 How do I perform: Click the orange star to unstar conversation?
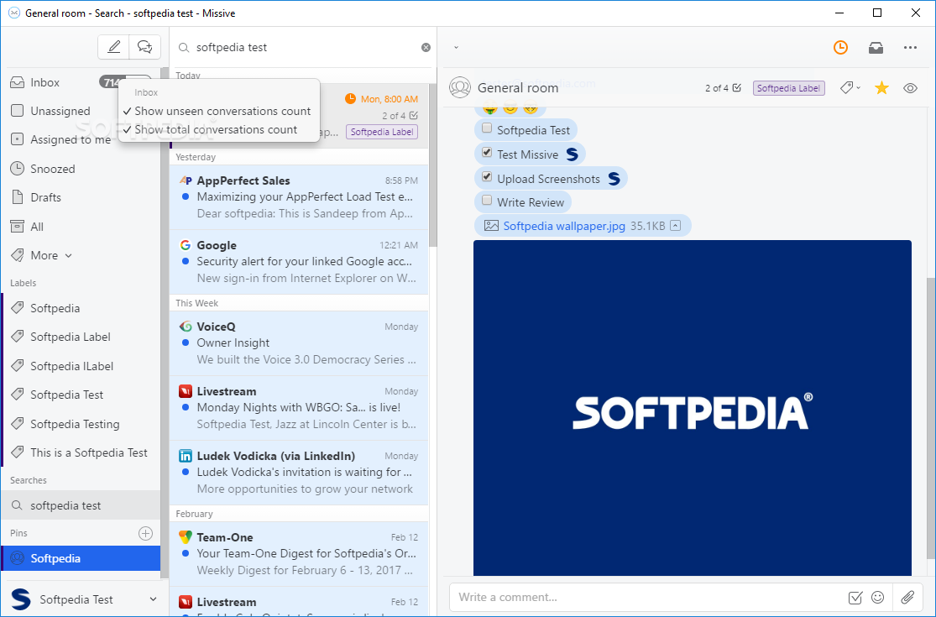pyautogui.click(x=881, y=88)
